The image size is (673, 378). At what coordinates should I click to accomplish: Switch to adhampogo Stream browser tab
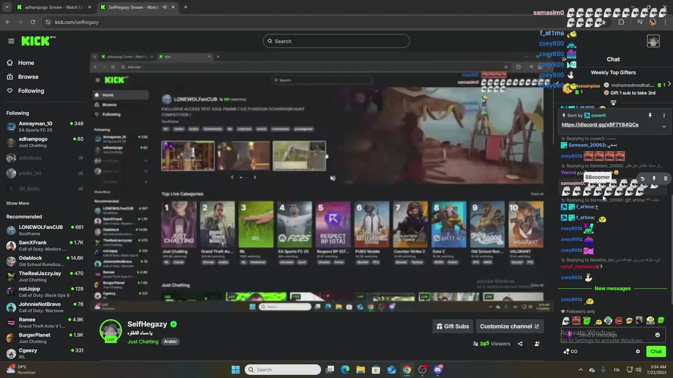point(54,7)
